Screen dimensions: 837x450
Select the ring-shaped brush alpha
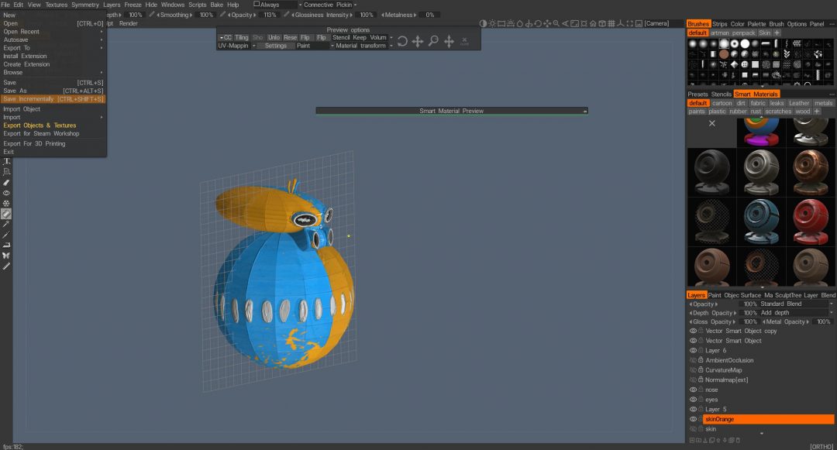click(735, 43)
